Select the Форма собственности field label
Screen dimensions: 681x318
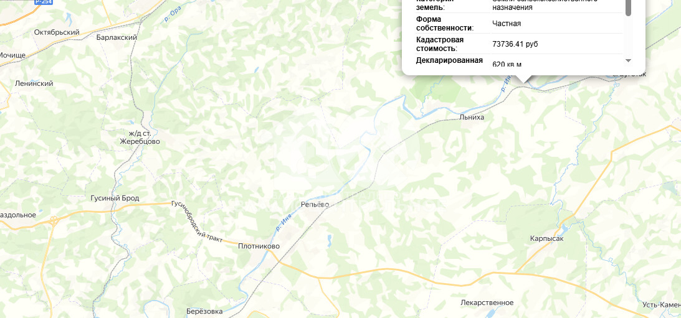[x=445, y=24]
